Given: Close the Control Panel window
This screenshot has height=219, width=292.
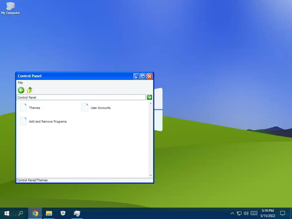Looking at the screenshot, I should [x=149, y=76].
